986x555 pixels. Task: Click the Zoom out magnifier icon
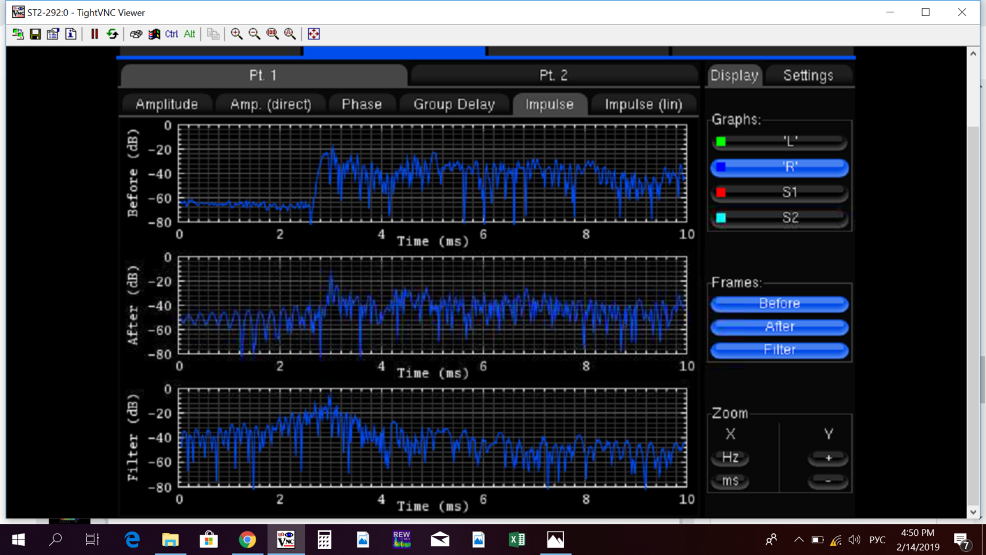pos(255,34)
